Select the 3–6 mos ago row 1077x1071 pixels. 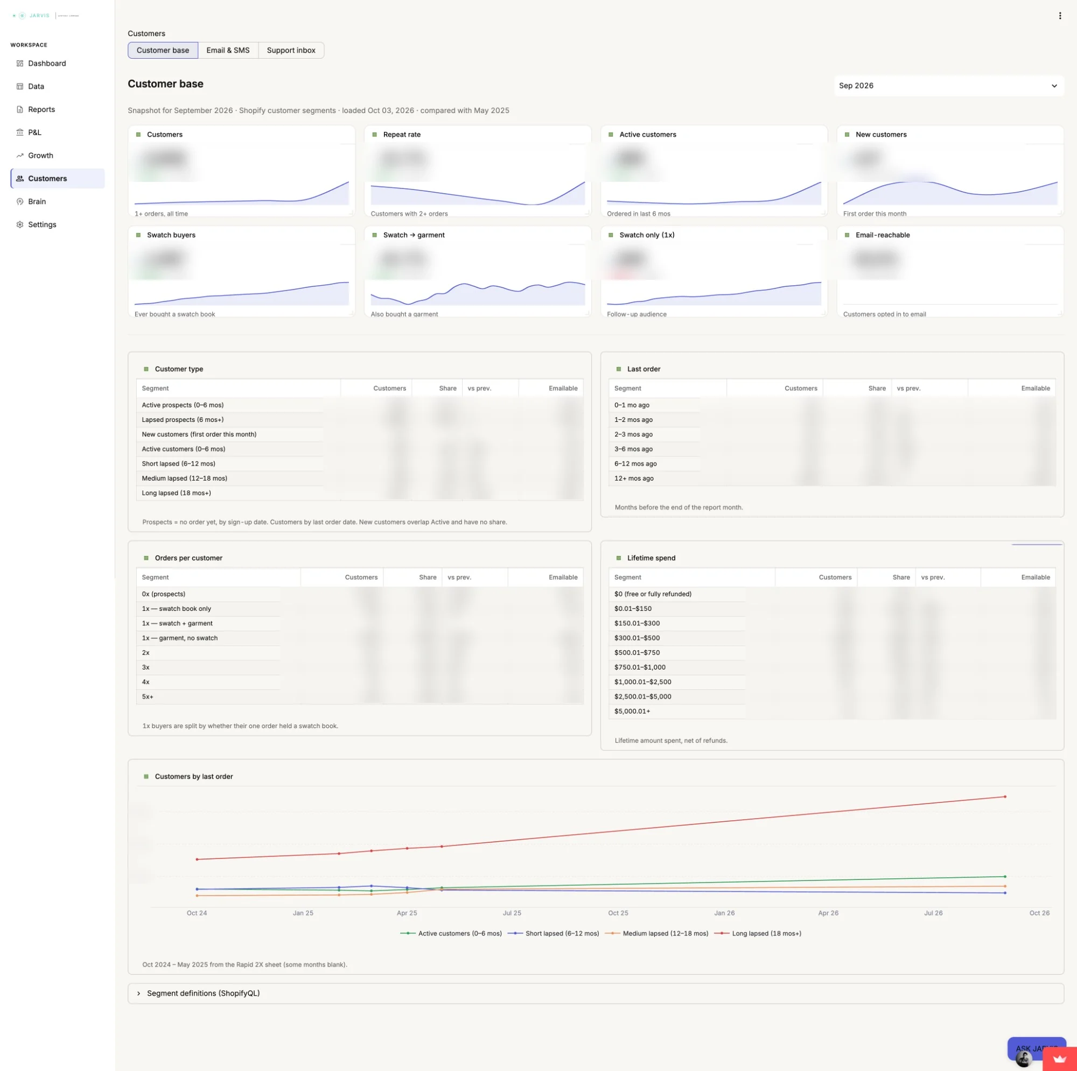click(832, 449)
